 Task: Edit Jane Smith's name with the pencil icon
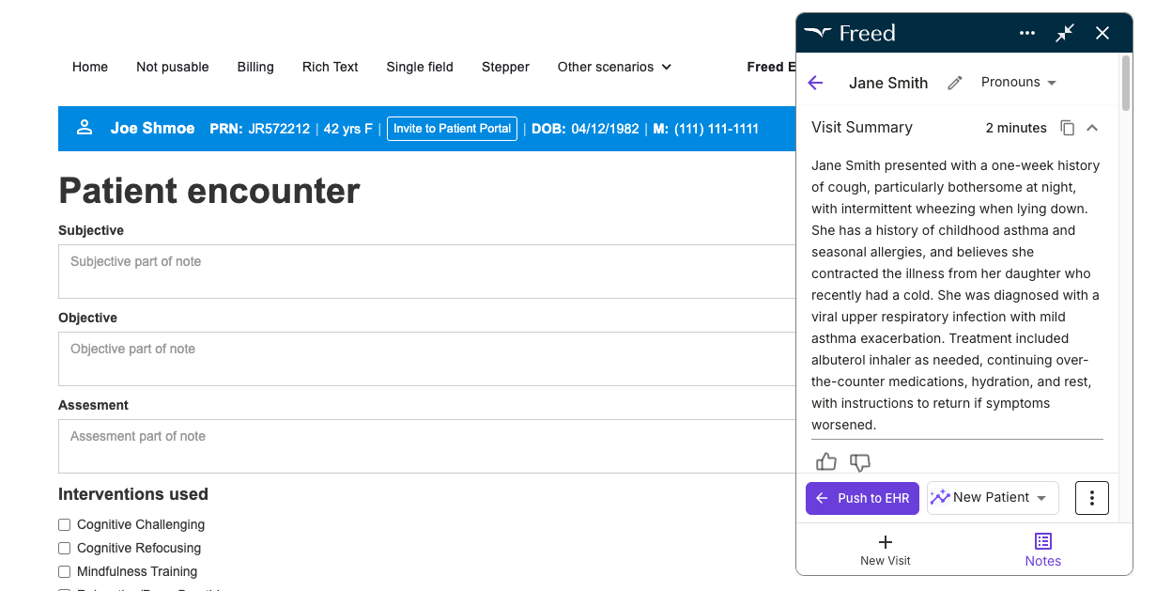tap(954, 83)
